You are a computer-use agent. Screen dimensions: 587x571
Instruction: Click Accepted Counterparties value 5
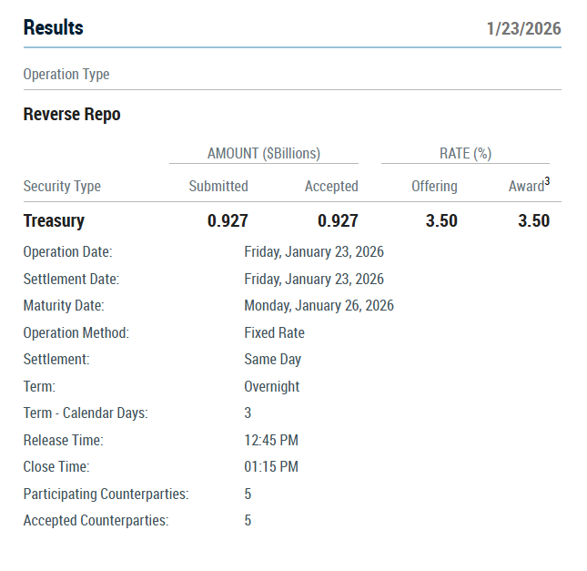tap(248, 520)
